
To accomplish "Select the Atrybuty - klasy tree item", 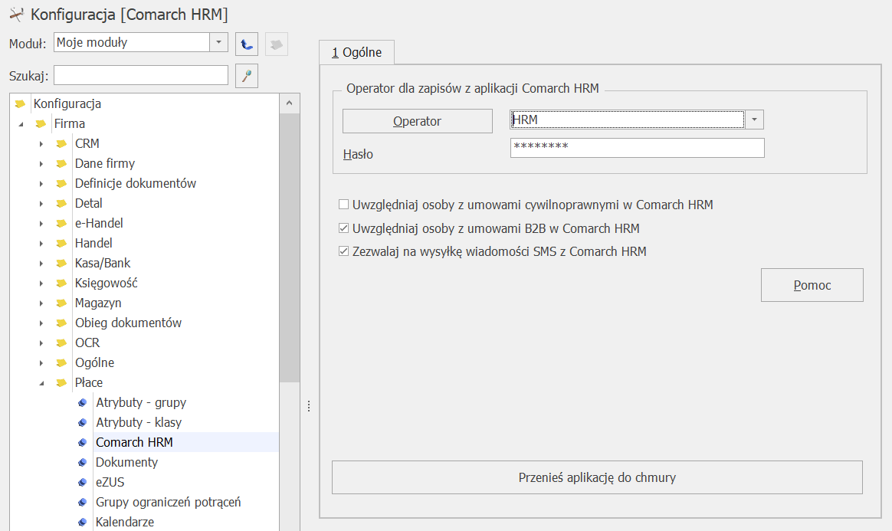I will [139, 422].
